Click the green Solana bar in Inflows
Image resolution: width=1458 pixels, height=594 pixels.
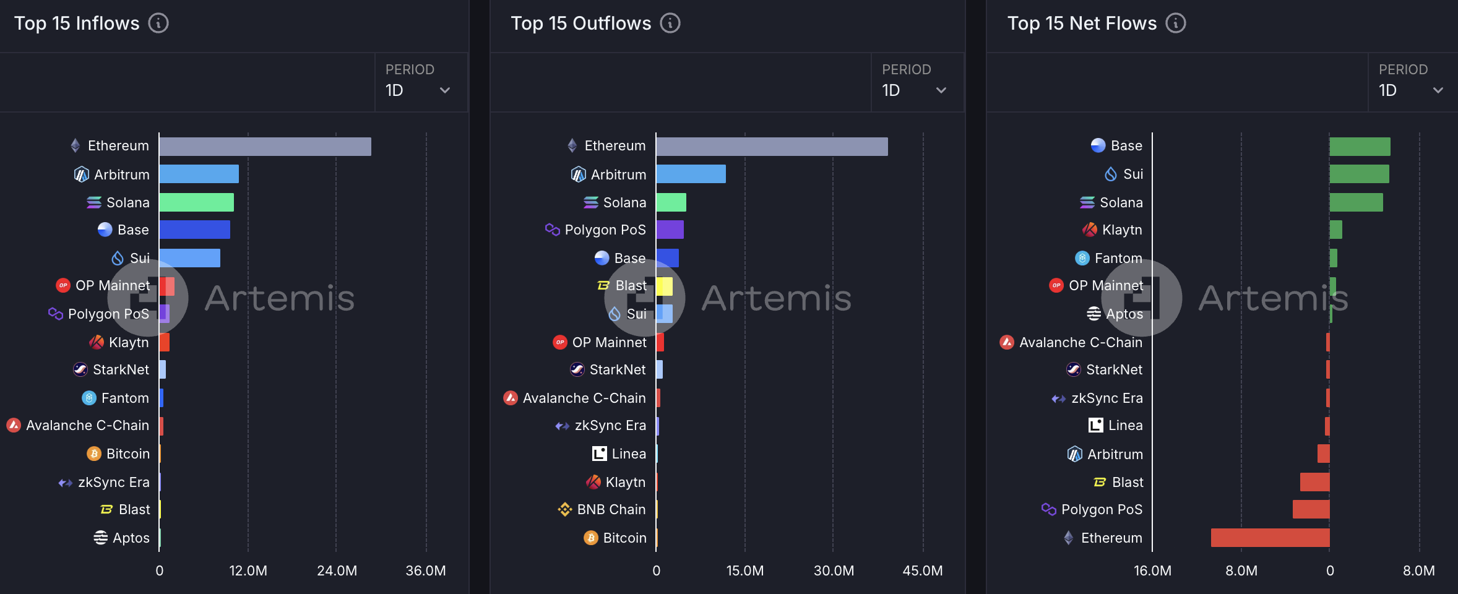[x=196, y=202]
